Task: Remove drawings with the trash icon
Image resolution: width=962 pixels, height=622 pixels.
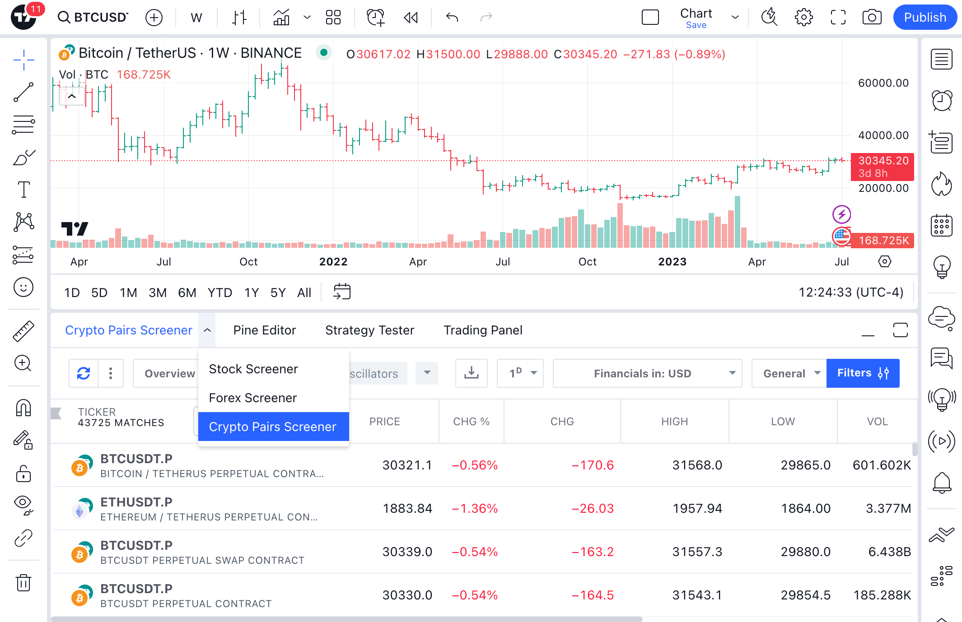Action: click(x=23, y=582)
